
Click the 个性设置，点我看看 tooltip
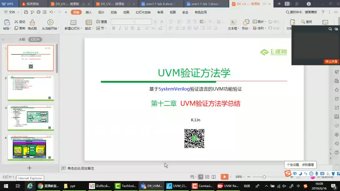pos(300,165)
